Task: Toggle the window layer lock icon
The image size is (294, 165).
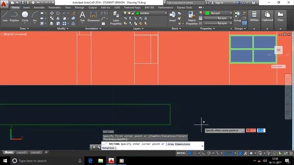Action: click(133, 13)
